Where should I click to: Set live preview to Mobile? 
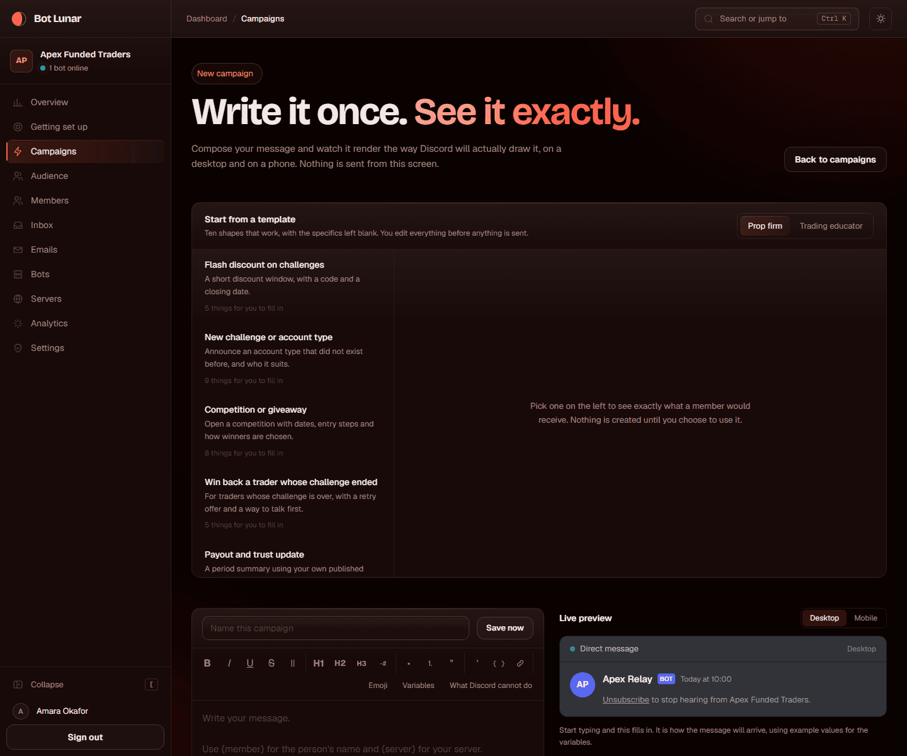865,618
